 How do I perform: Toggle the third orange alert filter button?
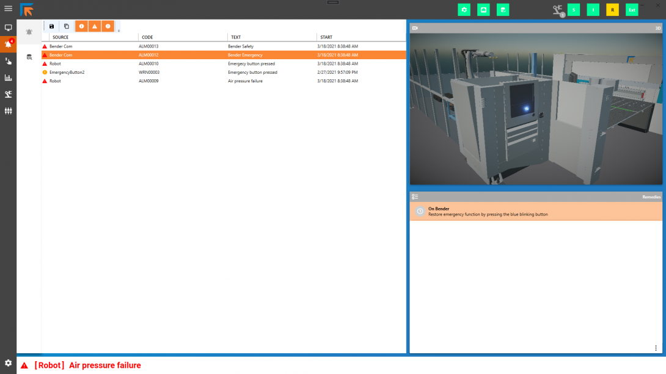pyautogui.click(x=108, y=26)
